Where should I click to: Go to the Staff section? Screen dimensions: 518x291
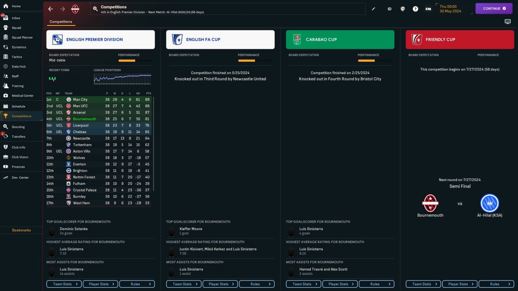[x=15, y=76]
